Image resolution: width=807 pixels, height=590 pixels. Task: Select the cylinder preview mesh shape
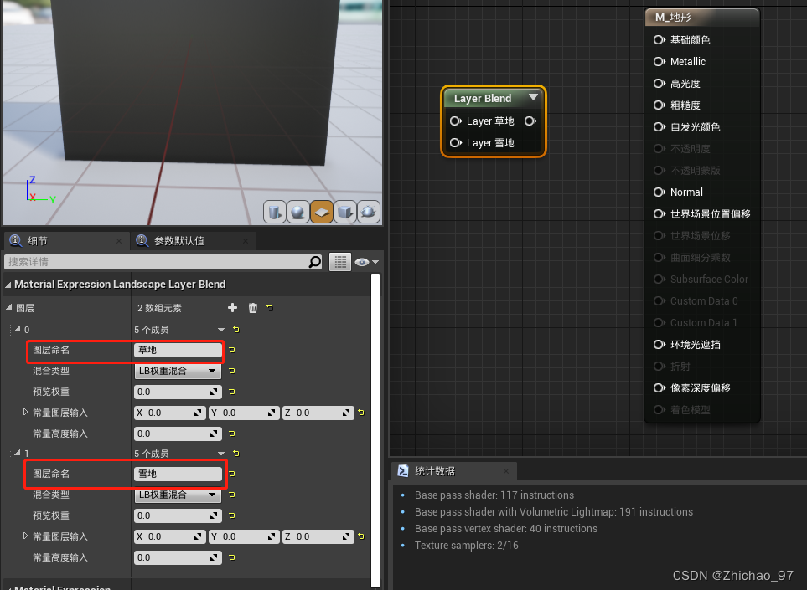(275, 212)
